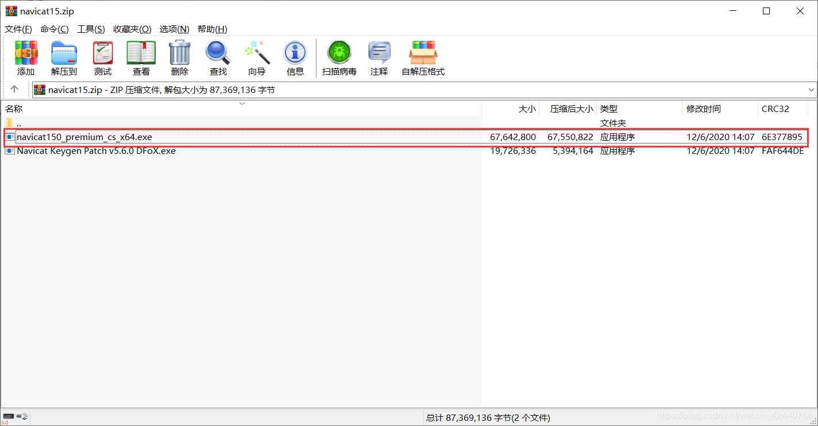
Task: Click the key icon in status bar
Action: (22, 416)
